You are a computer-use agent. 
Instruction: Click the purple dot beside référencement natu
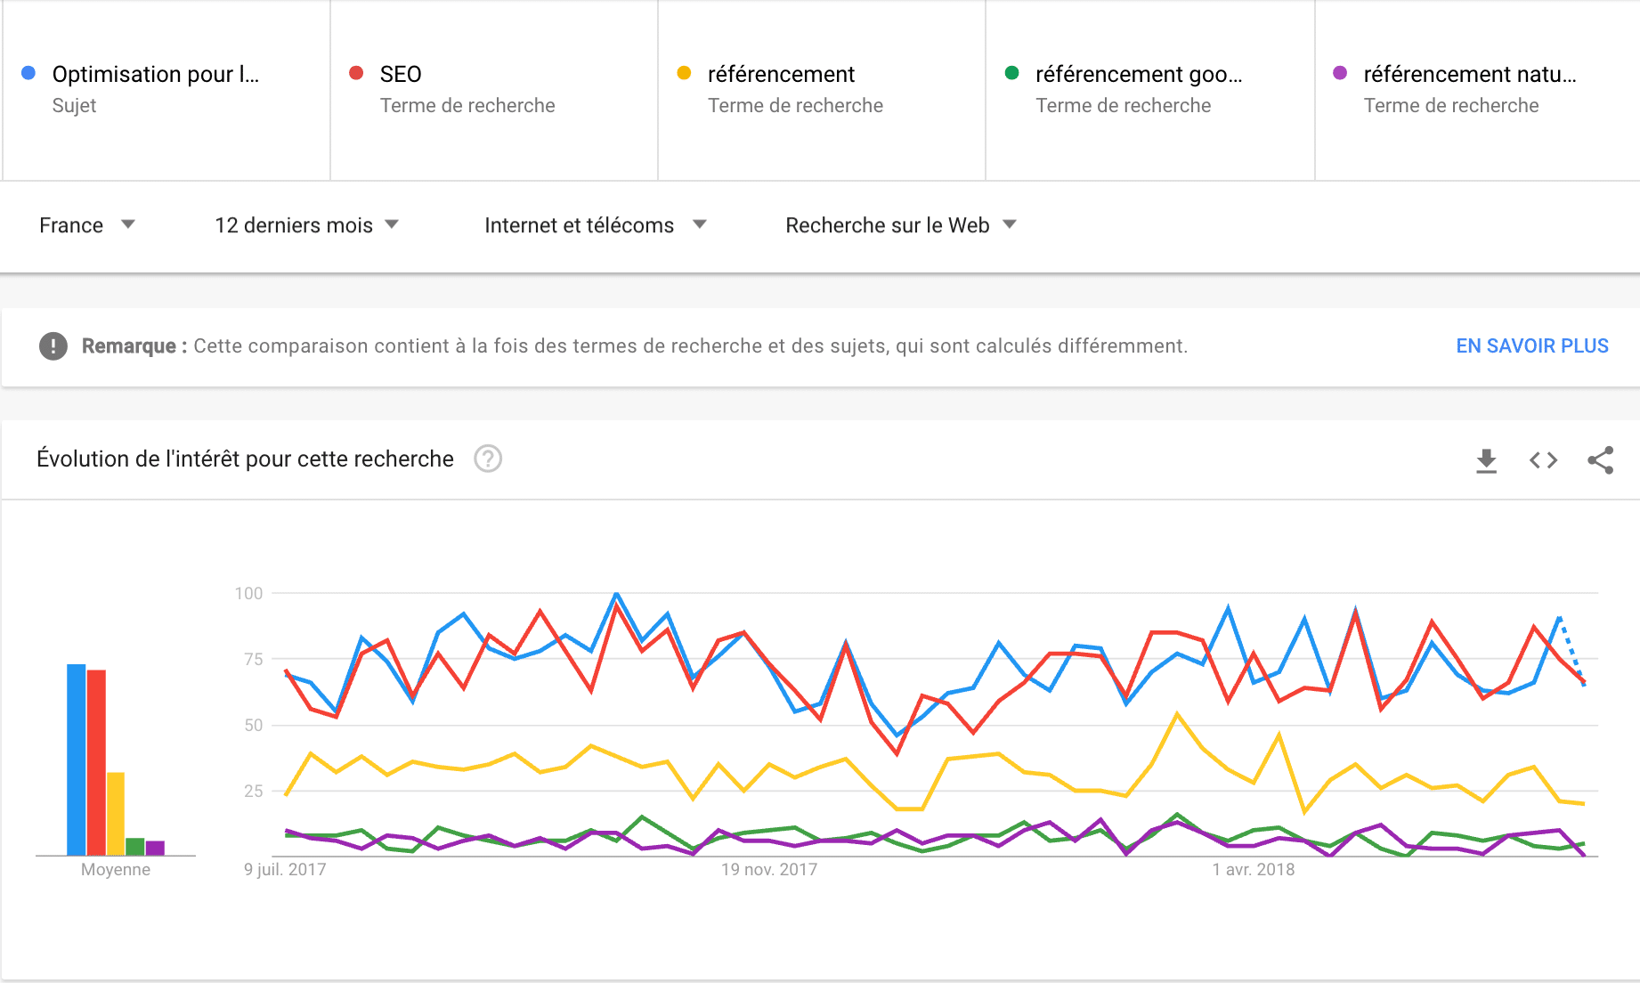click(x=1340, y=73)
